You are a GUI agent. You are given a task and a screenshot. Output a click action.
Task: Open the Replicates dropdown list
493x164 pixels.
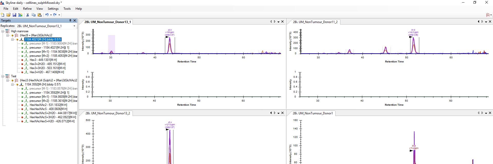pos(74,26)
